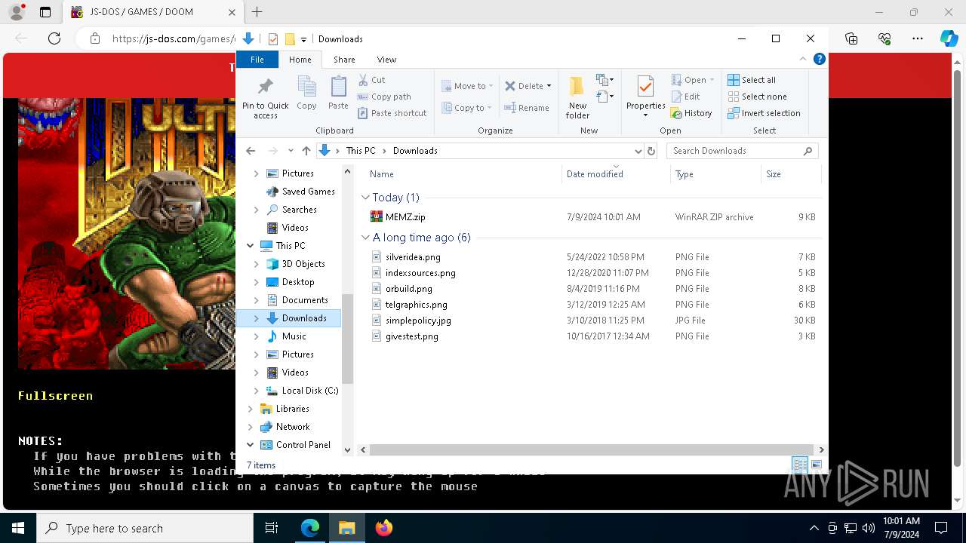Collapse the A long time ago group

(366, 237)
